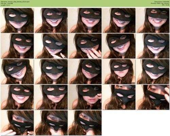Click the file size line in the header
The width and height of the screenshot is (170, 136).
[7, 3]
